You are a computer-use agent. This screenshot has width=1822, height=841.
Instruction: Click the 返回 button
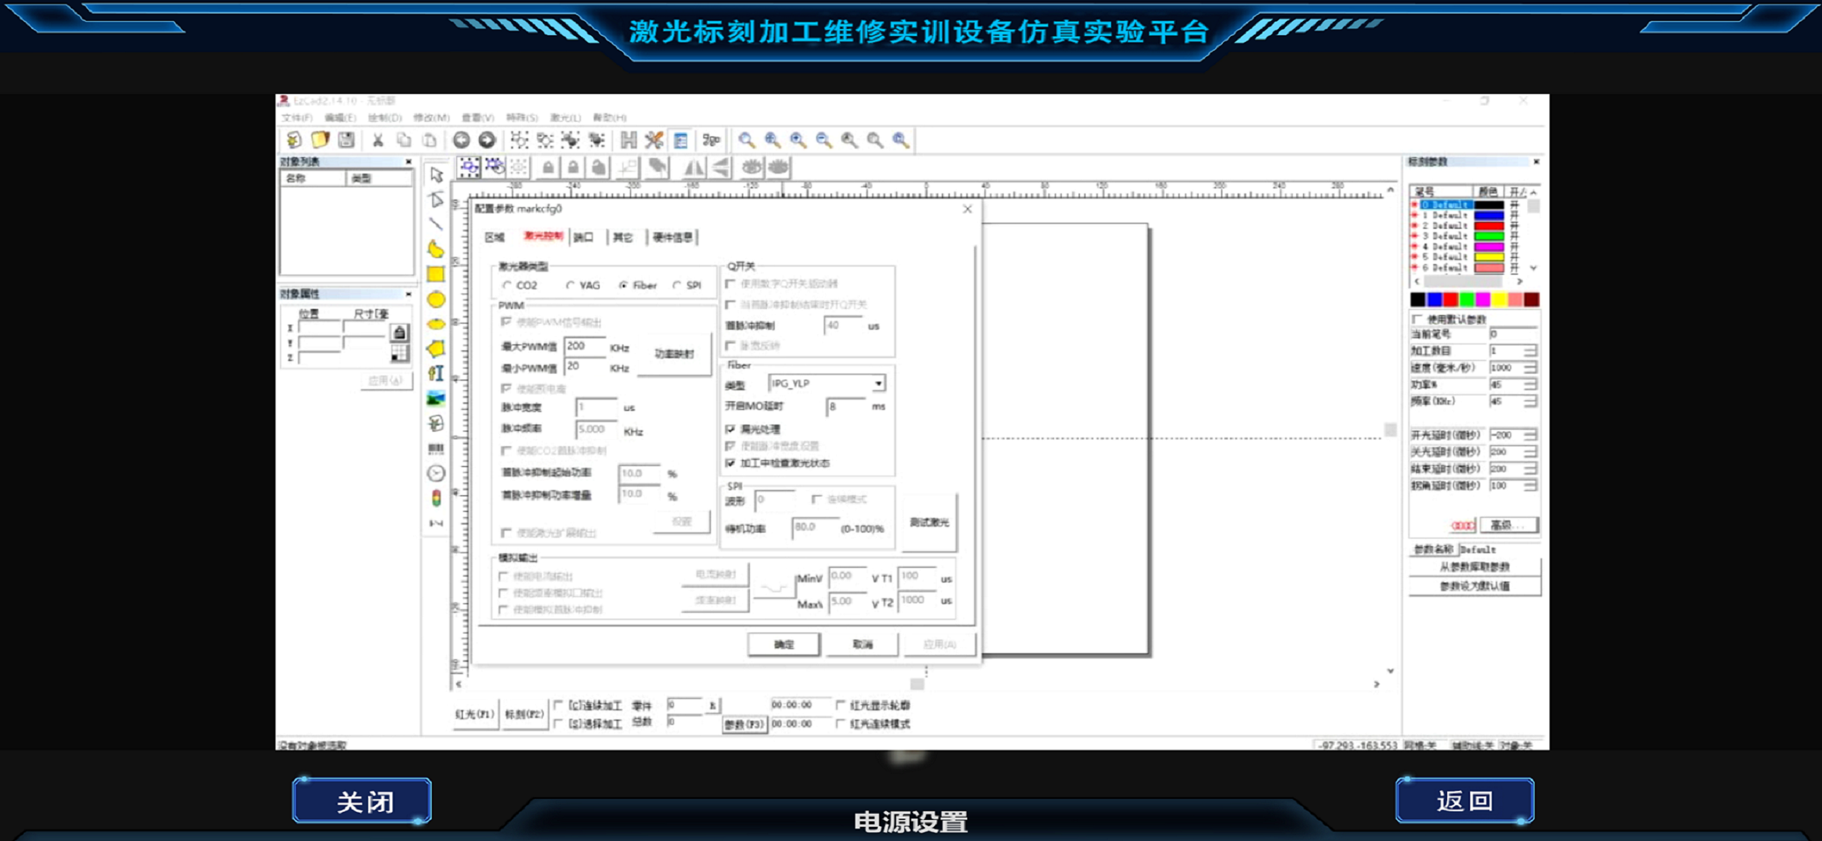pos(1464,800)
